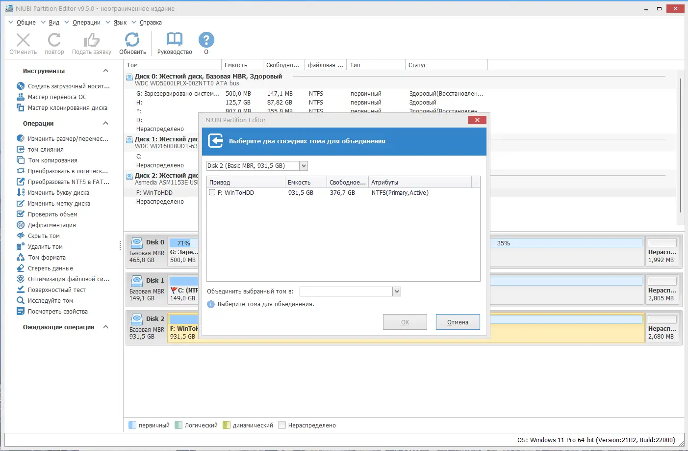Image resolution: width=688 pixels, height=451 pixels.
Task: Start Дефрагментация icon
Action: tap(21, 225)
